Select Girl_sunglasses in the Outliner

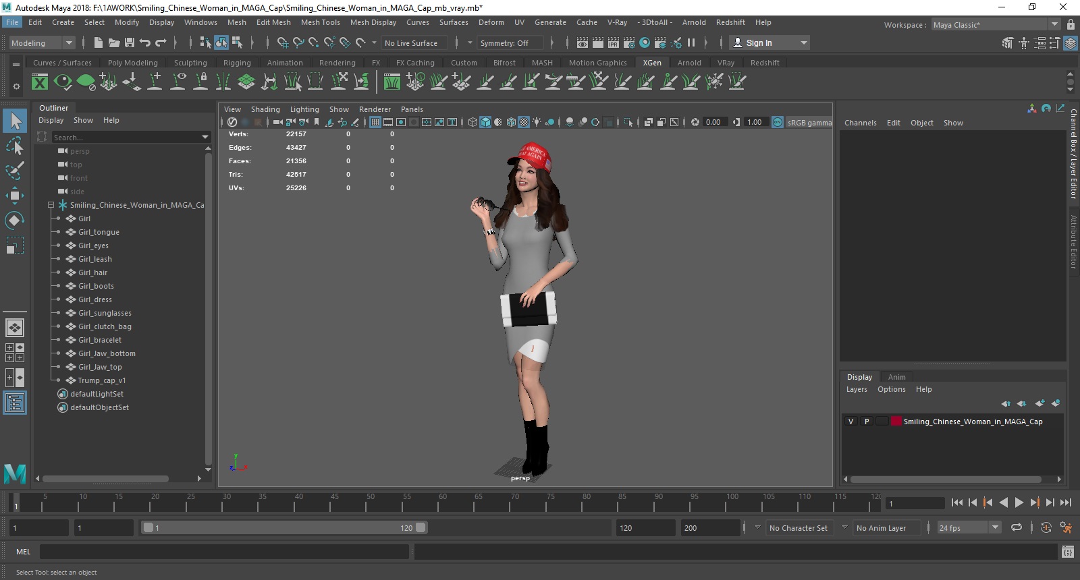[x=105, y=313]
